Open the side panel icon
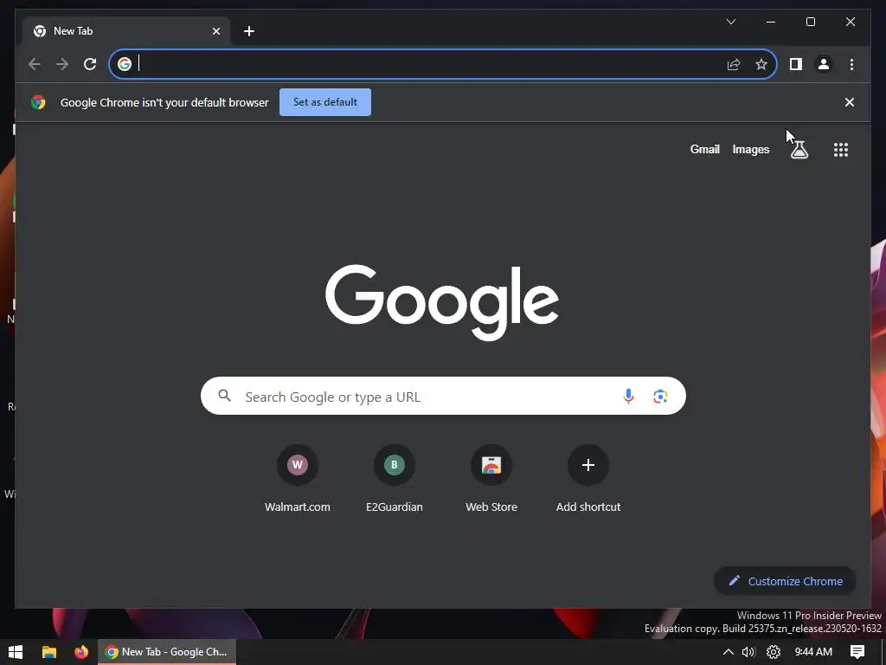The width and height of the screenshot is (886, 665). point(796,64)
